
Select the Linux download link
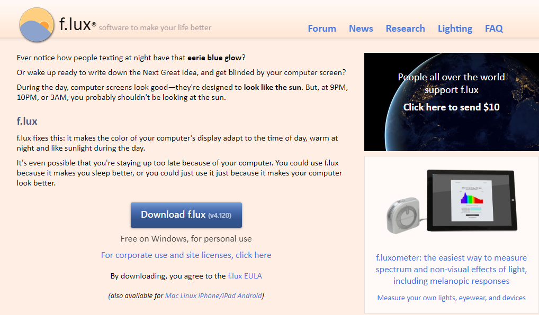[188, 296]
